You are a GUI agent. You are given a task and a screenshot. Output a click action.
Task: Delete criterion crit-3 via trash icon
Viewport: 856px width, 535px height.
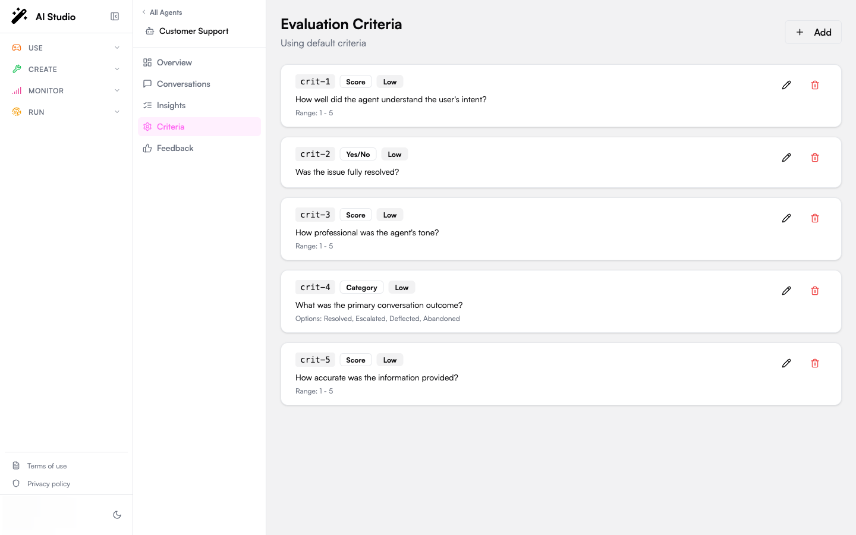pos(815,218)
